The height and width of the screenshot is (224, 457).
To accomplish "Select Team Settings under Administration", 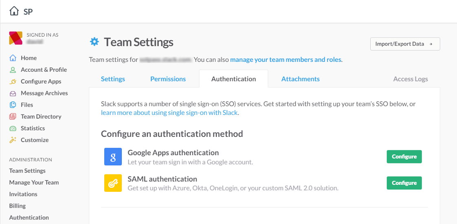I will pyautogui.click(x=27, y=171).
